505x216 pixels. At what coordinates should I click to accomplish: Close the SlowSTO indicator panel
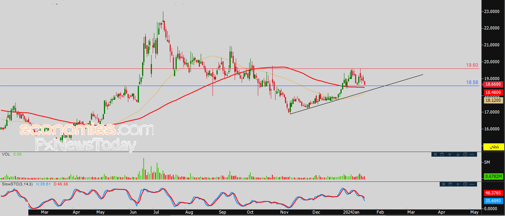(x=444, y=184)
